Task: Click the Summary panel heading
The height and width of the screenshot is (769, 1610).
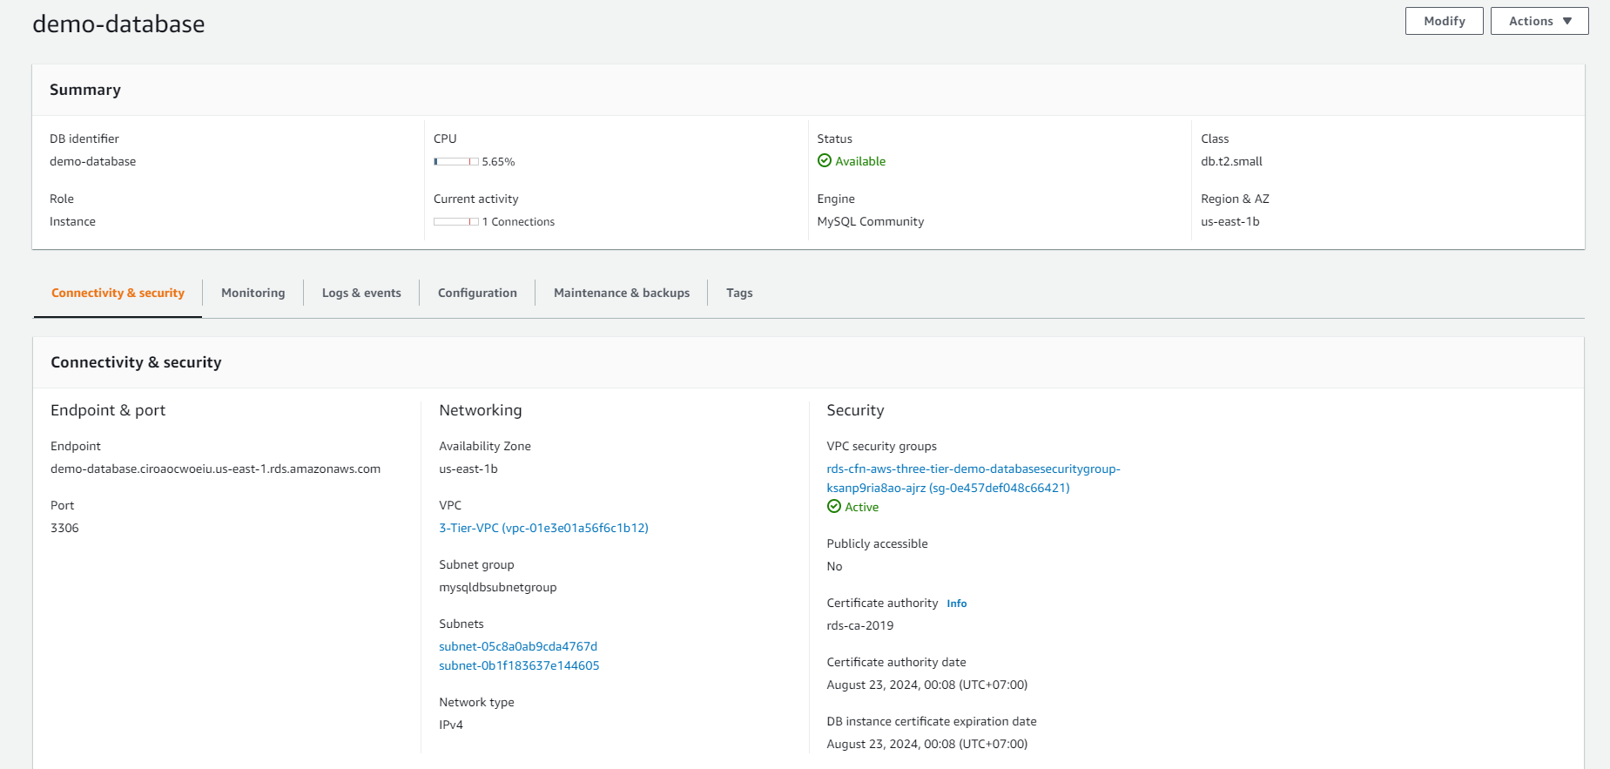Action: point(85,90)
